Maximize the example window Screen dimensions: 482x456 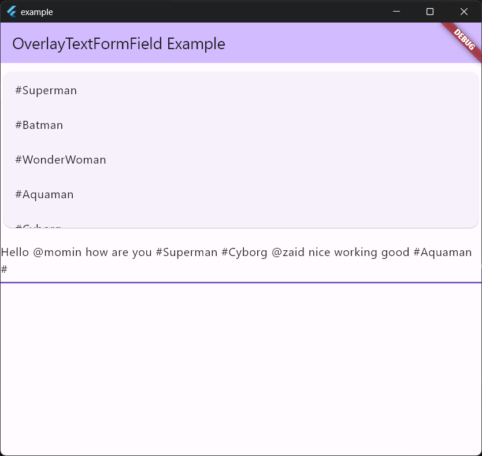point(430,12)
